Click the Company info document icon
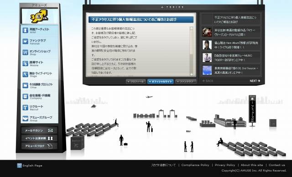The height and width of the screenshot is (177, 292). coord(25,96)
